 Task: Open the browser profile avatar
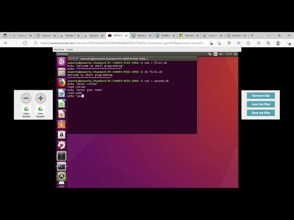point(278,43)
